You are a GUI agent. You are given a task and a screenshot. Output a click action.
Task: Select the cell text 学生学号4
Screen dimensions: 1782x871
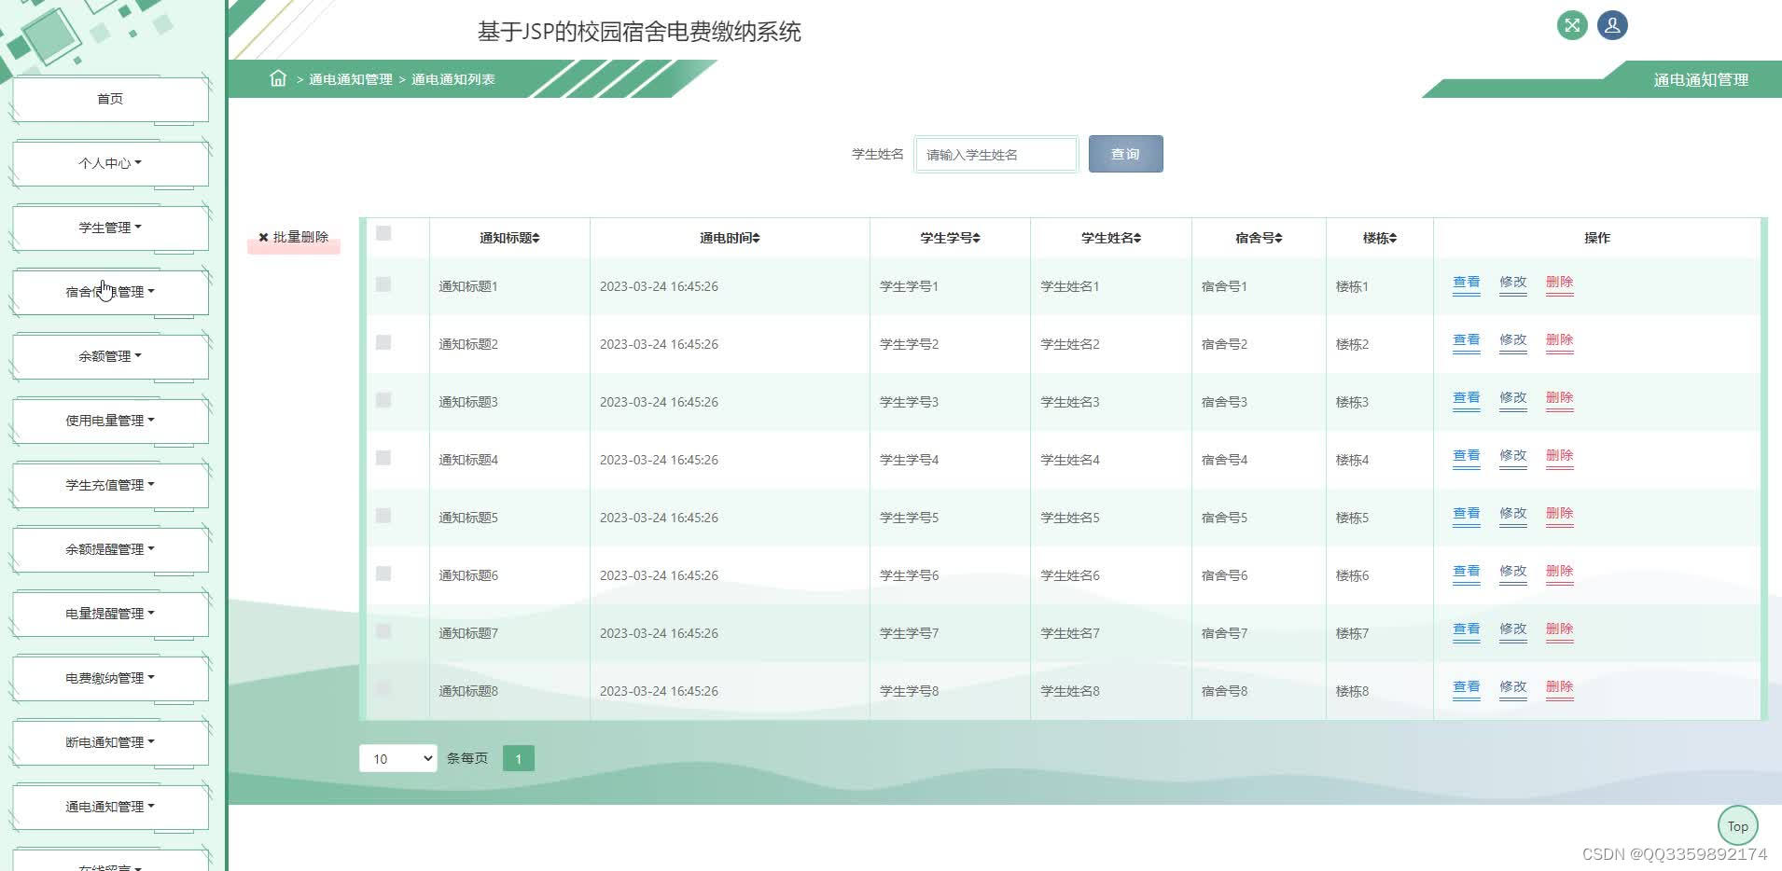click(909, 460)
